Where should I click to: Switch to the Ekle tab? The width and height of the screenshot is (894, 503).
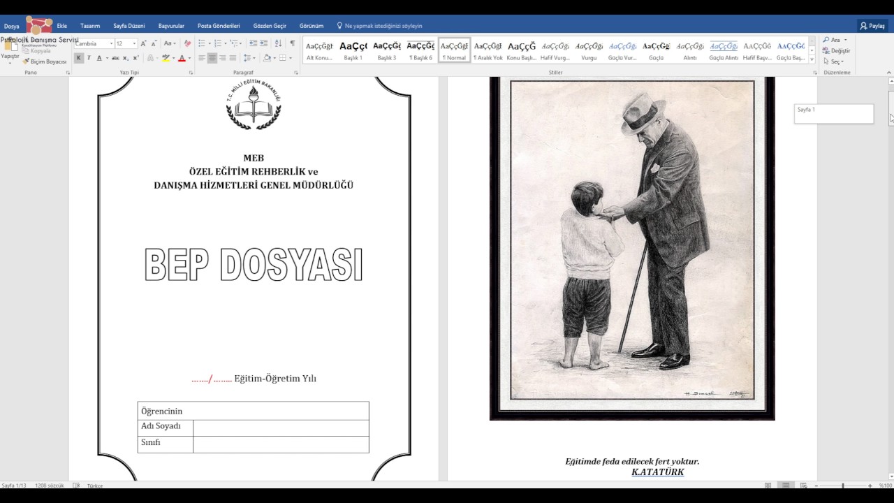coord(62,26)
